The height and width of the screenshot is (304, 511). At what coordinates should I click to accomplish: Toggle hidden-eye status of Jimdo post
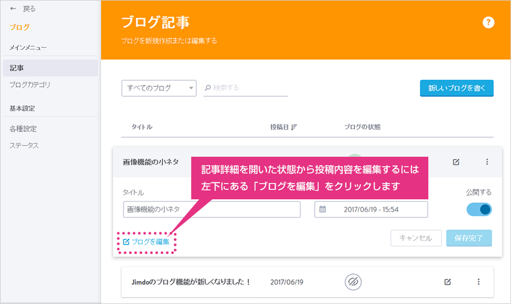coord(353,282)
